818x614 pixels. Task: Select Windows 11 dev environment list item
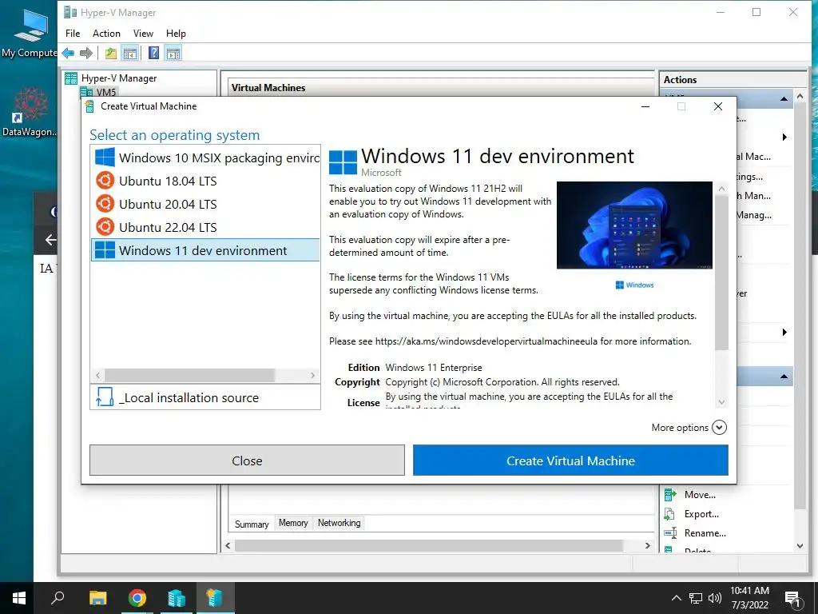[x=205, y=250]
